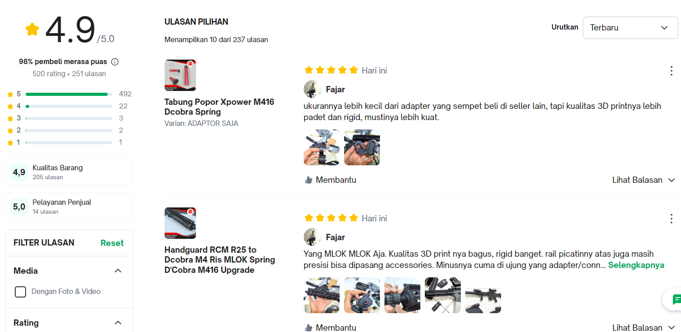The width and height of the screenshot is (681, 332).
Task: Click the Tabung Popor product thumbnail
Action: coord(180,75)
